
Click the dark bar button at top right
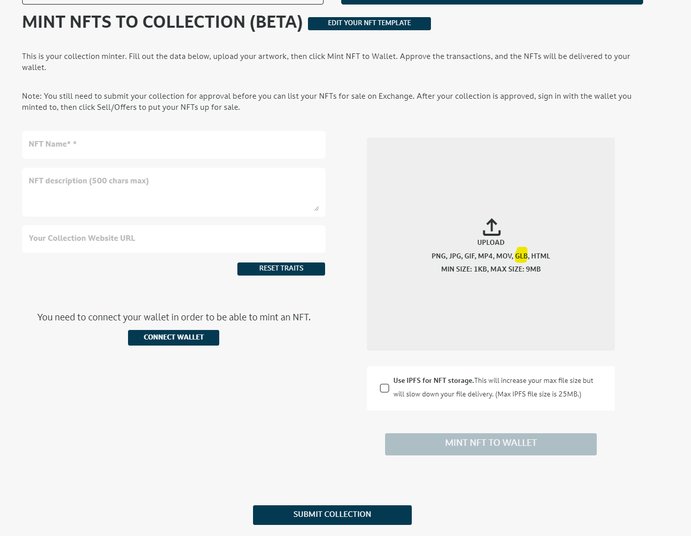coord(491,2)
